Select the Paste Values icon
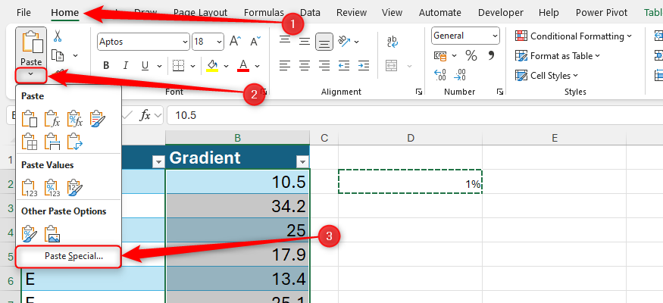This screenshot has height=303, width=663. point(30,187)
